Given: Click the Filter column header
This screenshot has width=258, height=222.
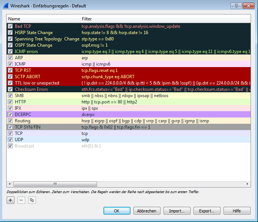Looking at the screenshot, I should coord(165,19).
